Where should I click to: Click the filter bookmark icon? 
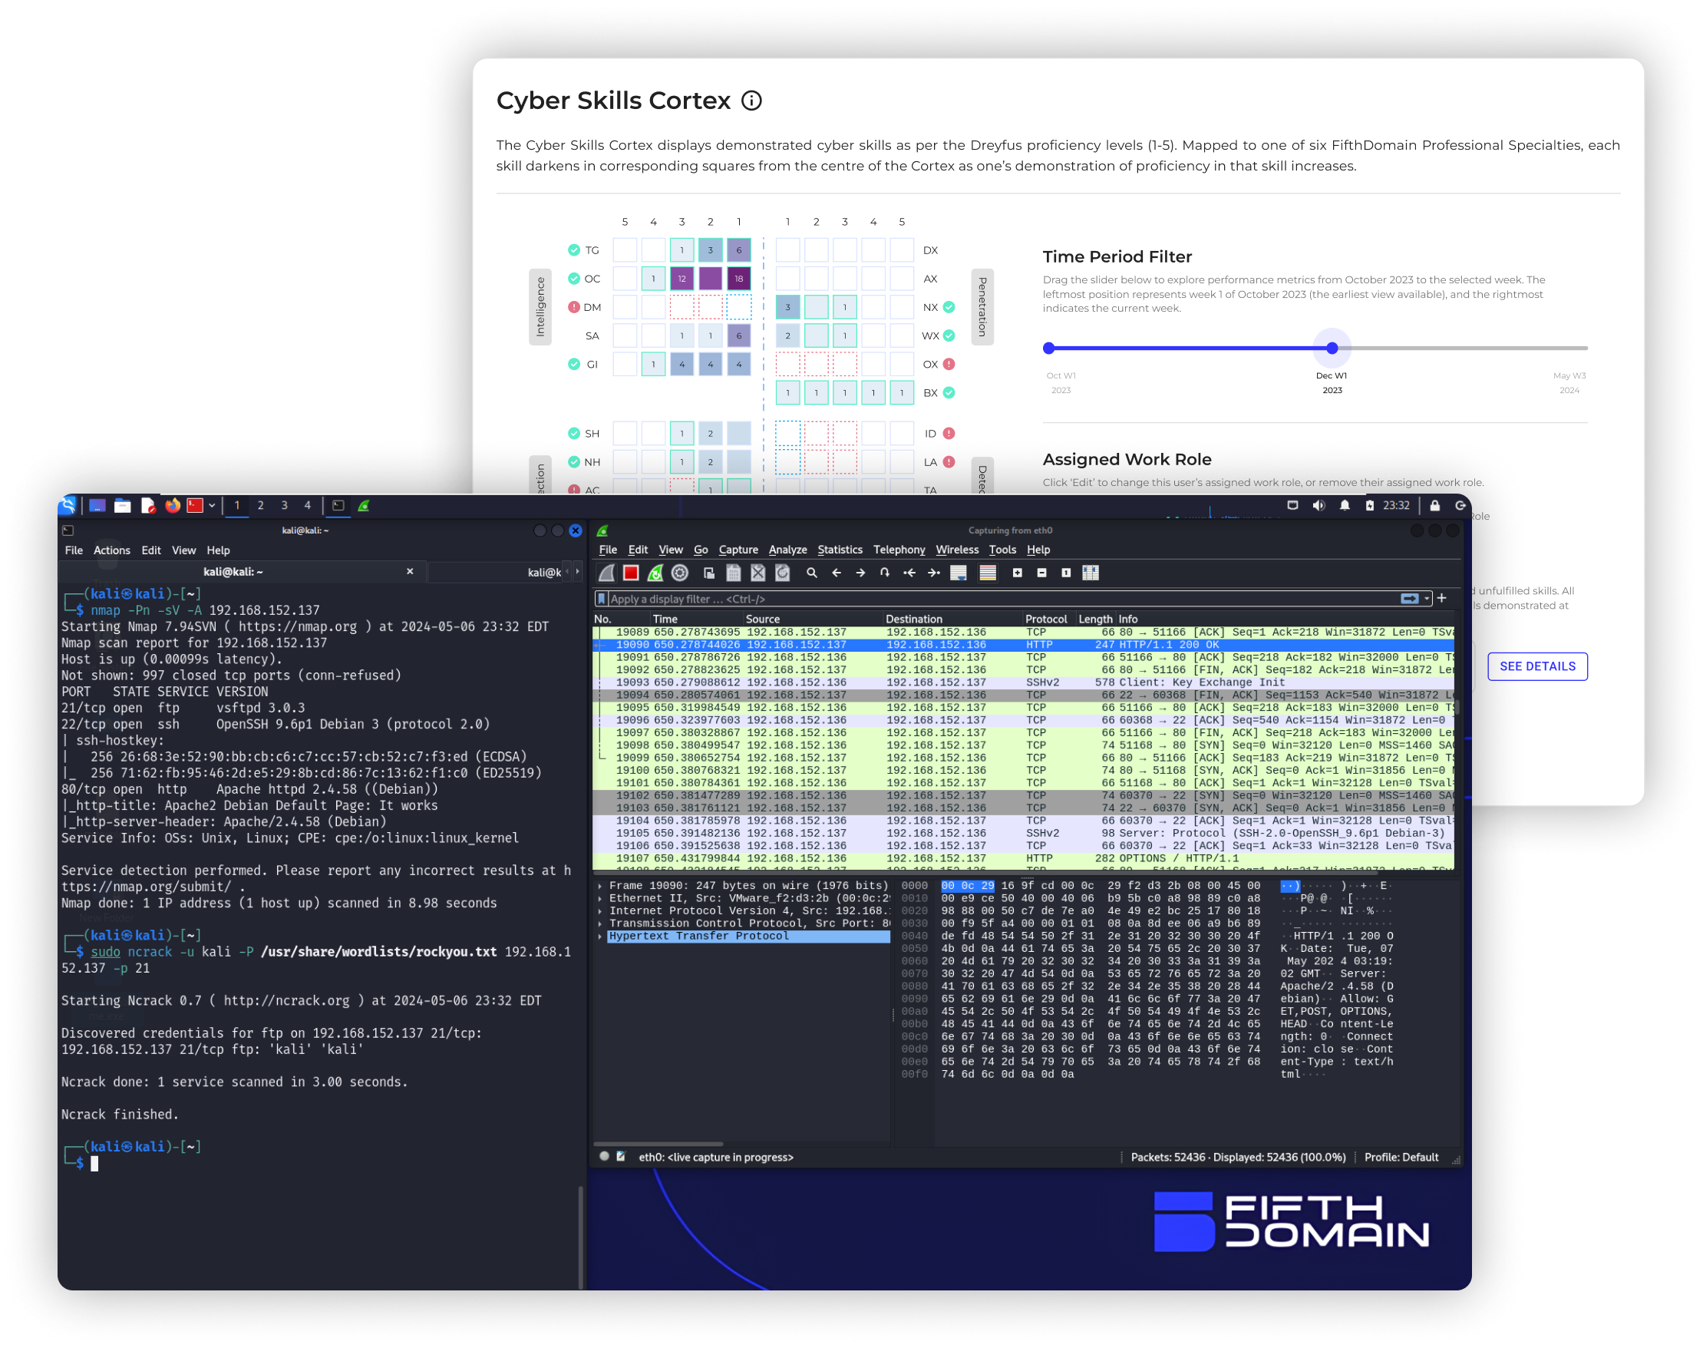click(602, 599)
